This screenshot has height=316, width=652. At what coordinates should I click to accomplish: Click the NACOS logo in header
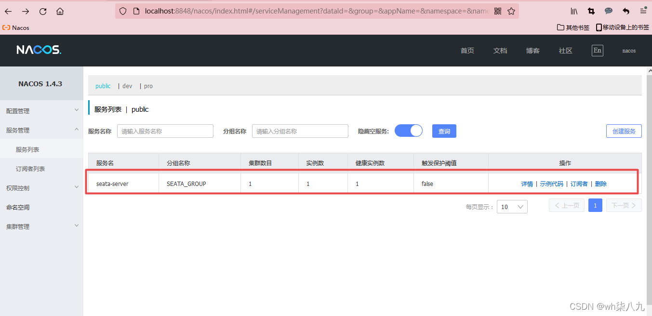(x=39, y=50)
